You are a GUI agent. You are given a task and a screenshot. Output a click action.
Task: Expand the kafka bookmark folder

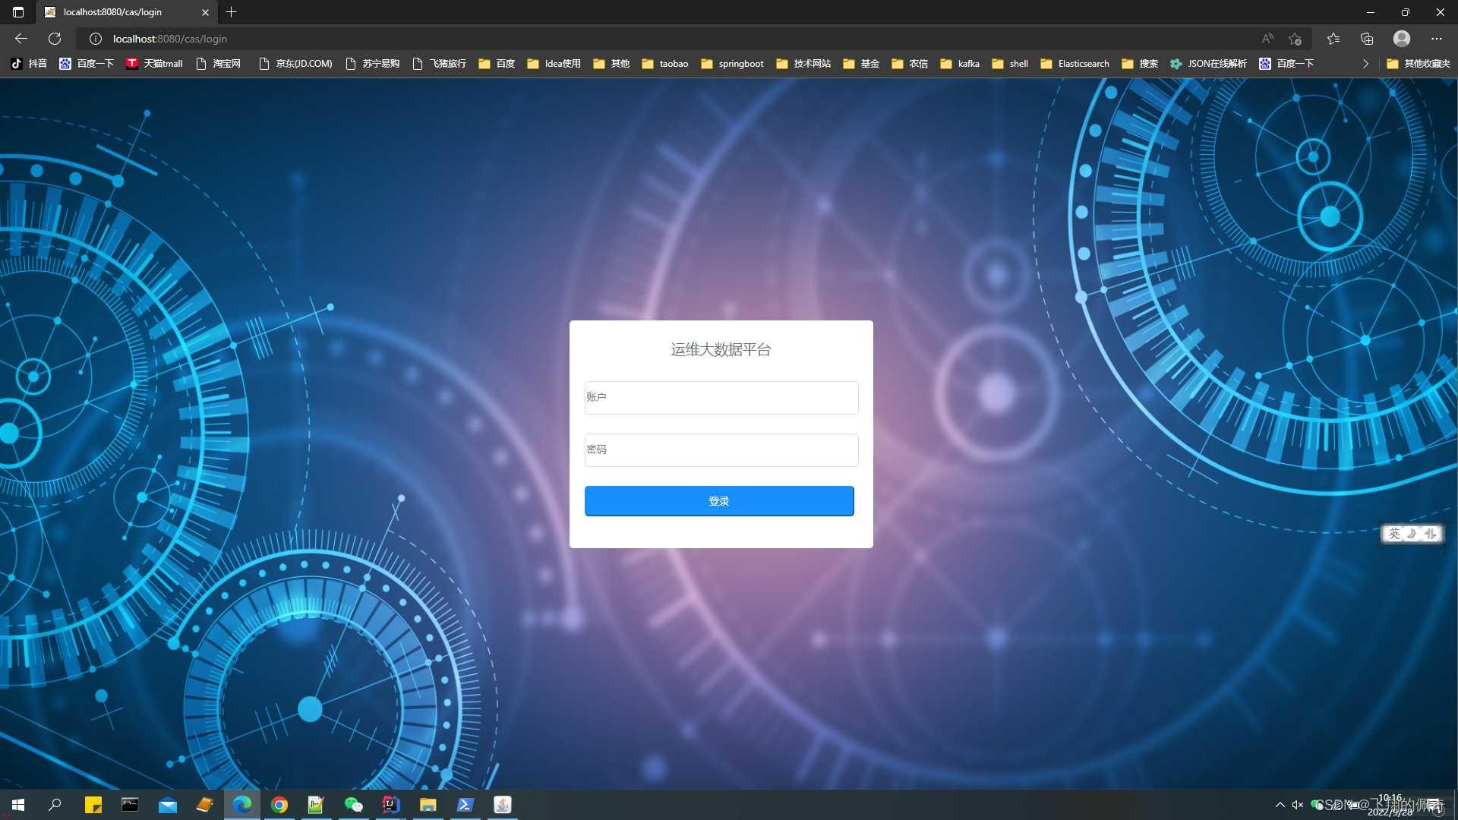(960, 64)
